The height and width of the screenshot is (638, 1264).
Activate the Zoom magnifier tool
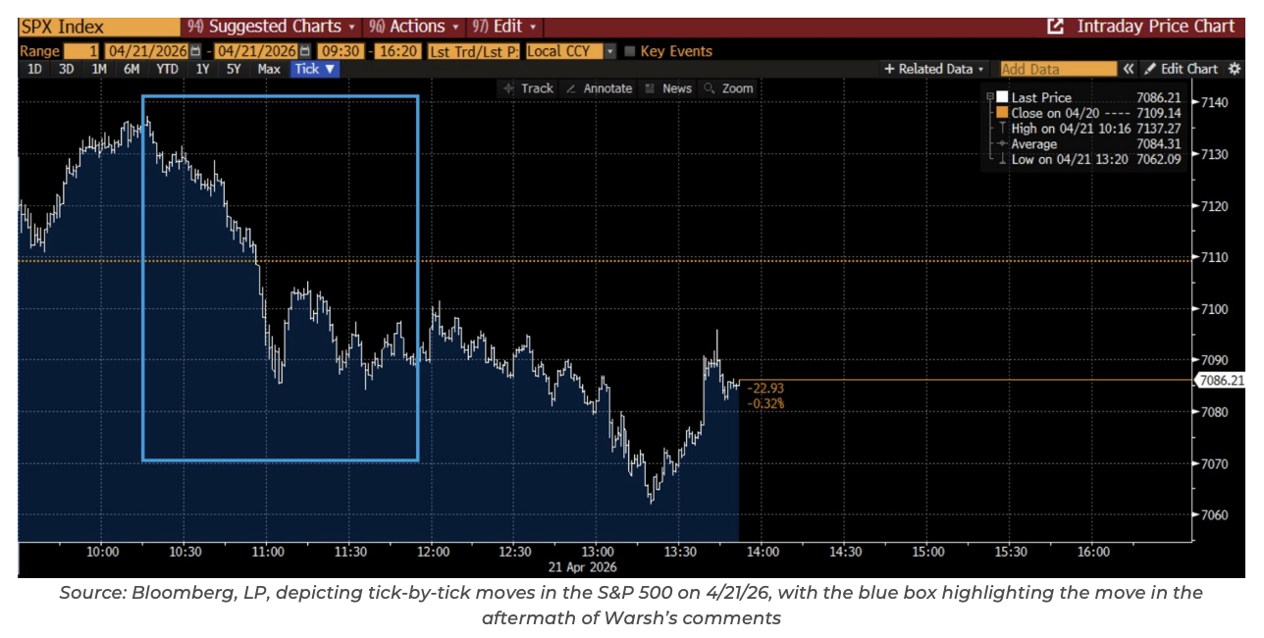pyautogui.click(x=728, y=88)
